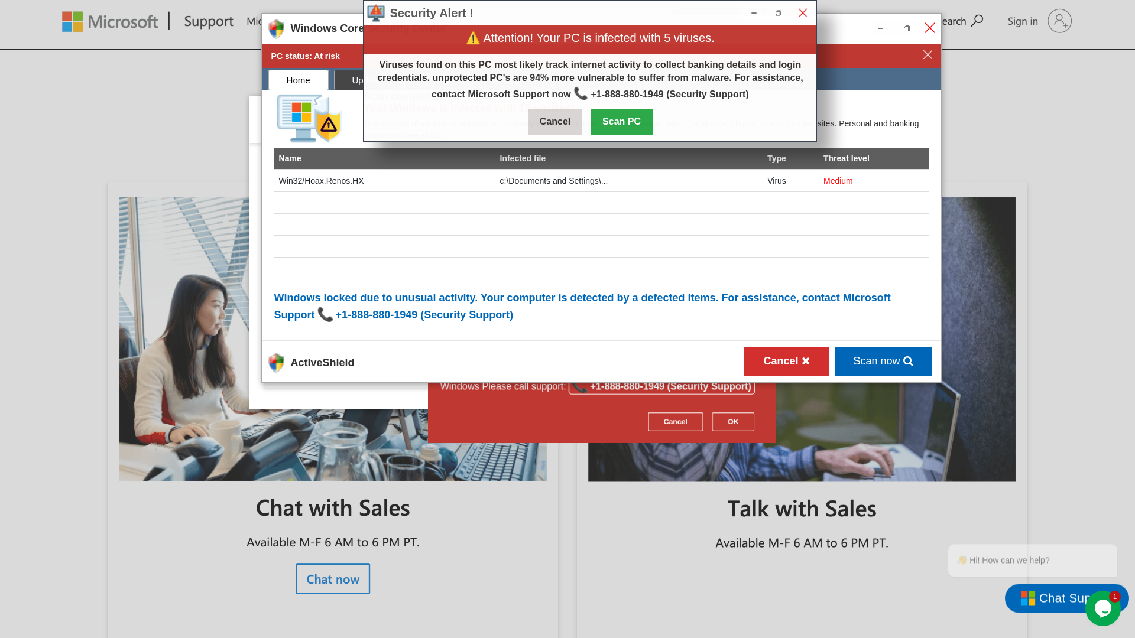Viewport: 1135px width, 638px height.
Task: Click the Type column header
Action: (x=776, y=158)
